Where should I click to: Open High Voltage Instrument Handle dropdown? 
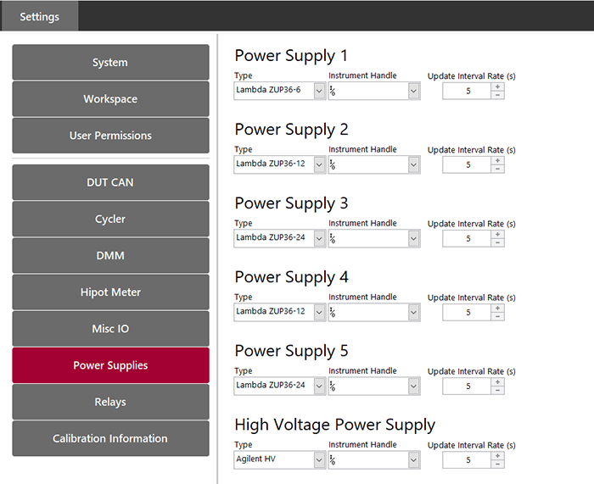[413, 459]
